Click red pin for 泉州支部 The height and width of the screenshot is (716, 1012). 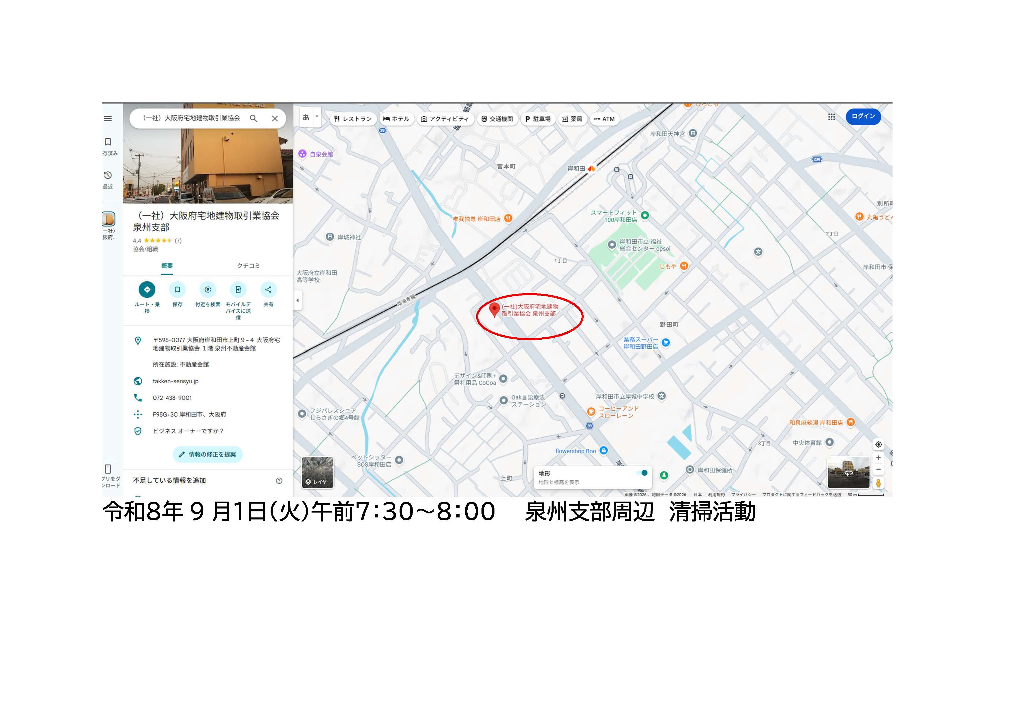pos(494,310)
